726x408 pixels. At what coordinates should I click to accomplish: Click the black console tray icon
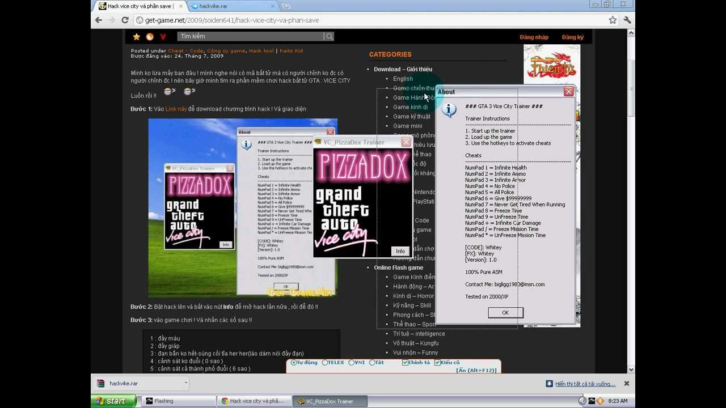[x=592, y=401]
